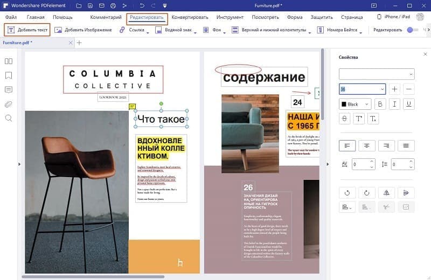Click the Undo arrow in title bar
The height and width of the screenshot is (280, 431).
[x=142, y=5]
